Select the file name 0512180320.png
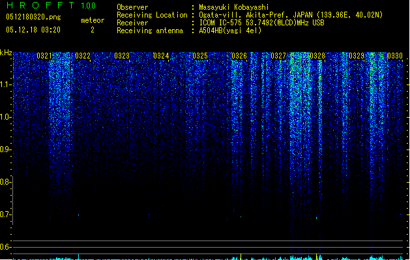The height and width of the screenshot is (260, 410). click(33, 17)
